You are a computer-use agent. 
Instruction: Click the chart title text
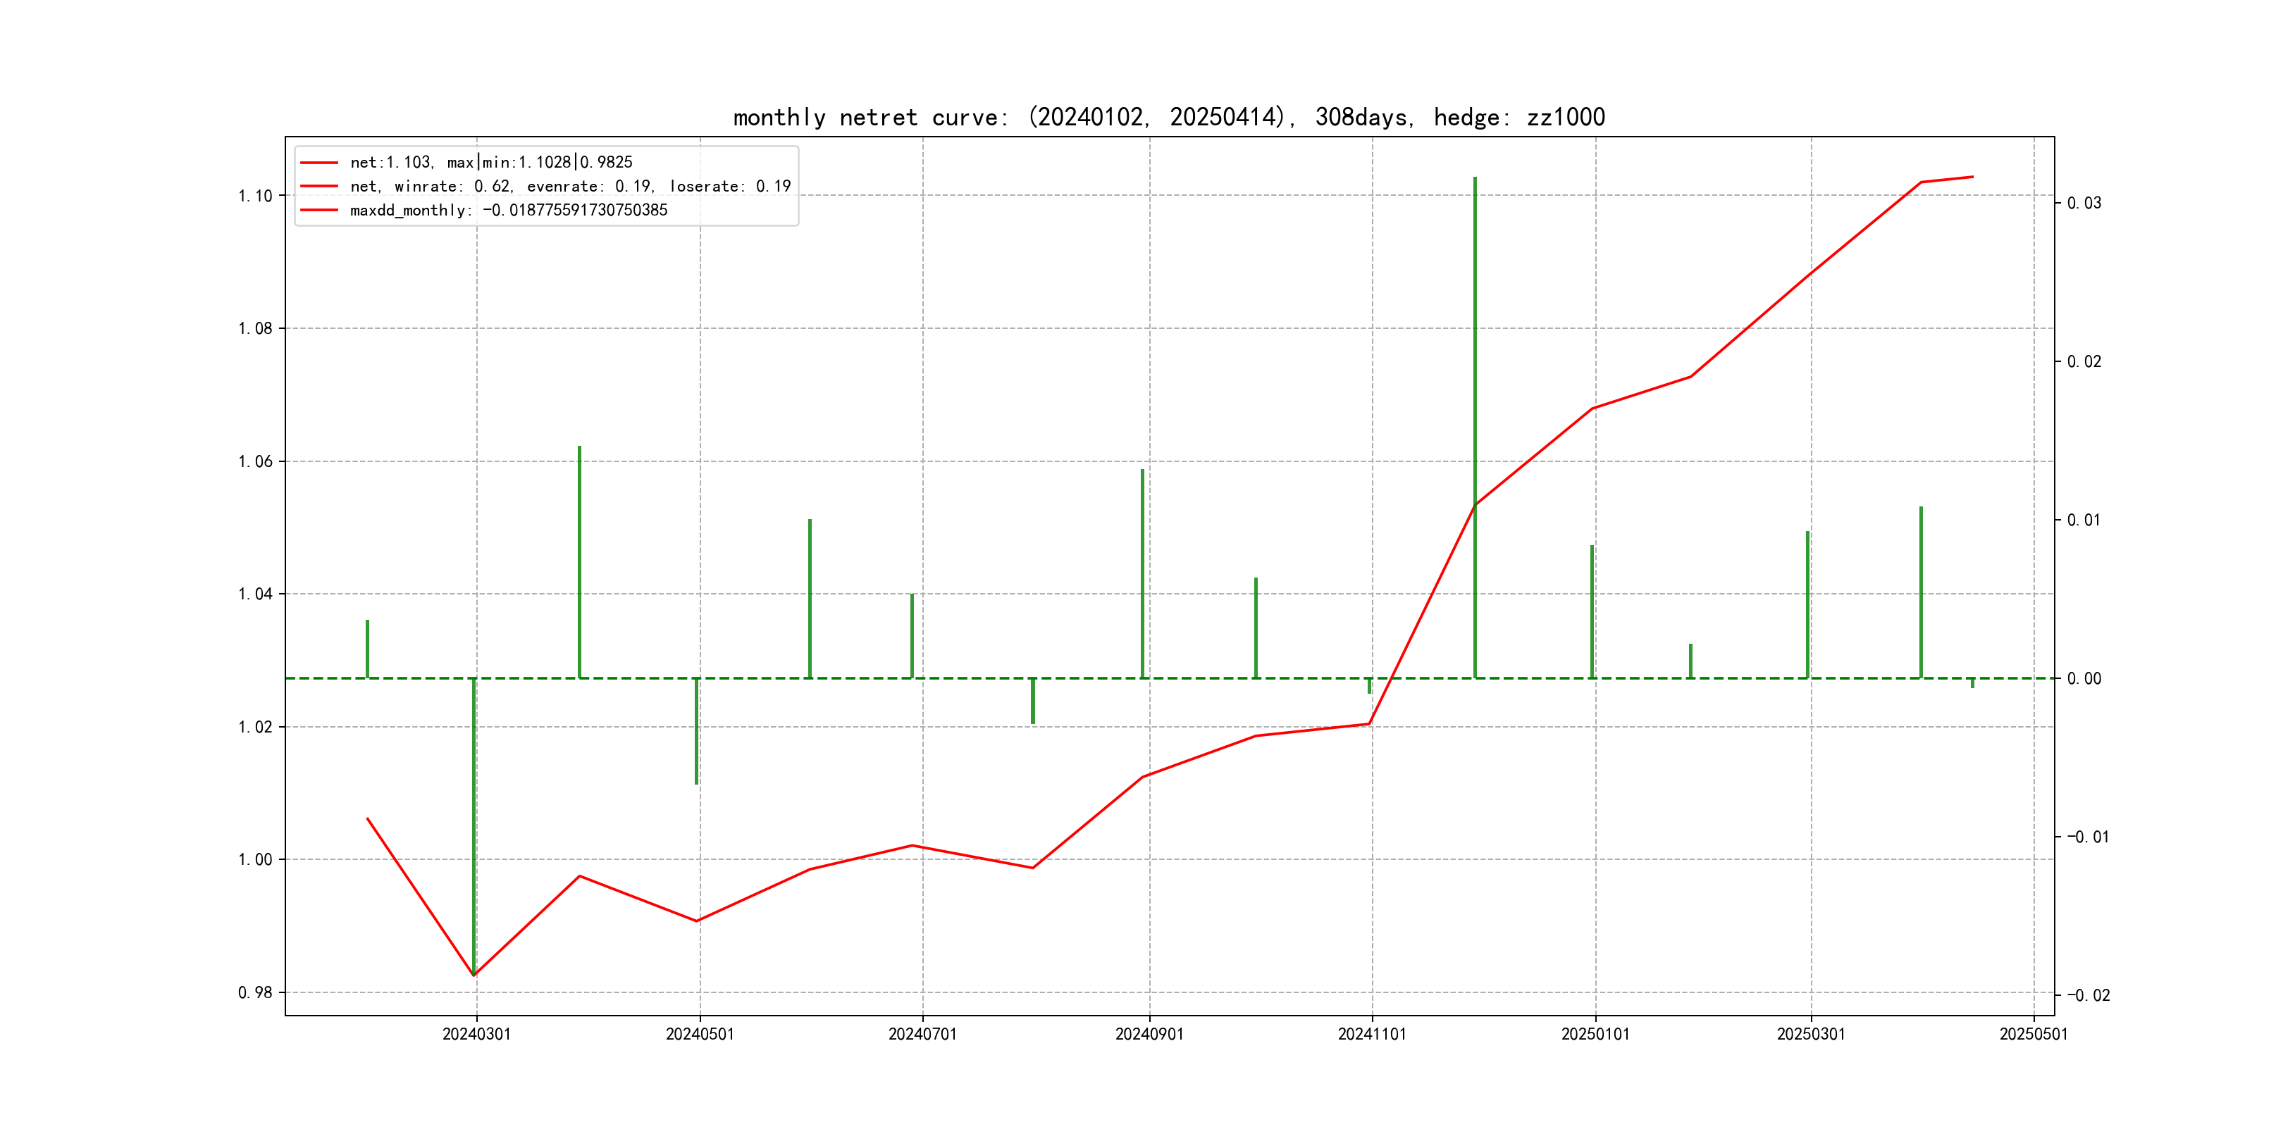pyautogui.click(x=1168, y=117)
